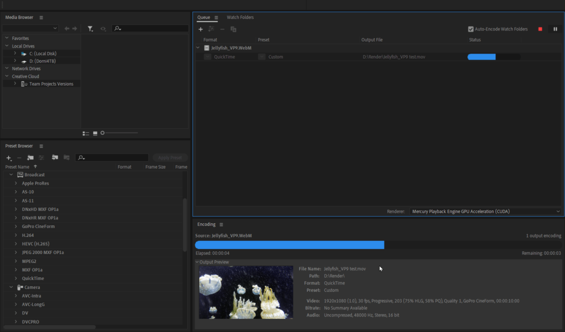Create a new preset with the plus icon

(9, 158)
